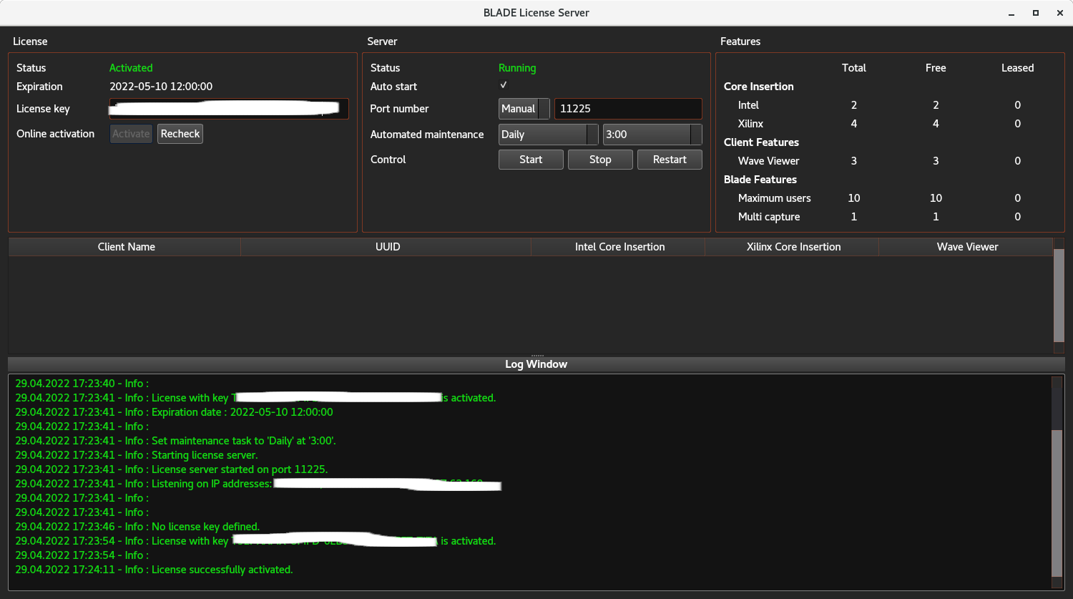Click the client table vertical scrollbar
This screenshot has height=599, width=1073.
(x=1059, y=296)
